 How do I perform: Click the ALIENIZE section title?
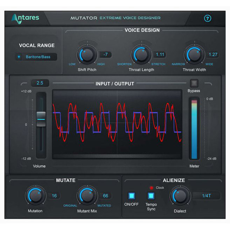[174, 180]
